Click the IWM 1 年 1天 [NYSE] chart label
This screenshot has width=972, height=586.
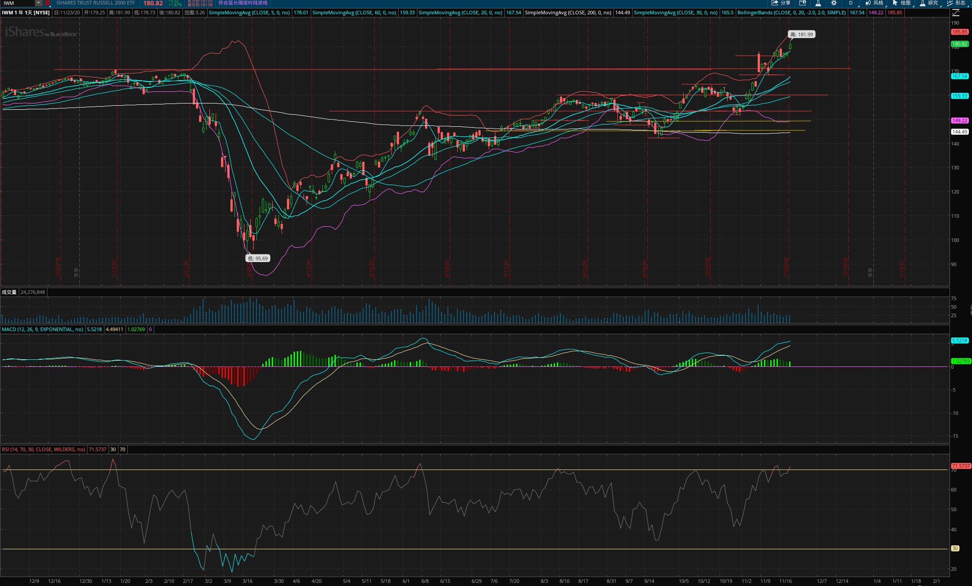point(26,13)
